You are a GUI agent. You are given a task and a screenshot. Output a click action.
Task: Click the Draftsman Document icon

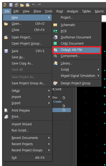55,37
